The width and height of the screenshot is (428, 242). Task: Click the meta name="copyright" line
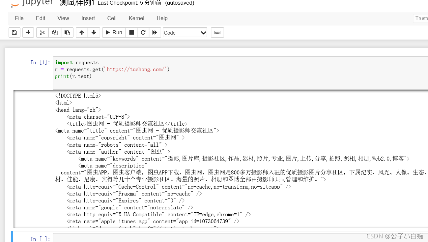tap(126, 137)
